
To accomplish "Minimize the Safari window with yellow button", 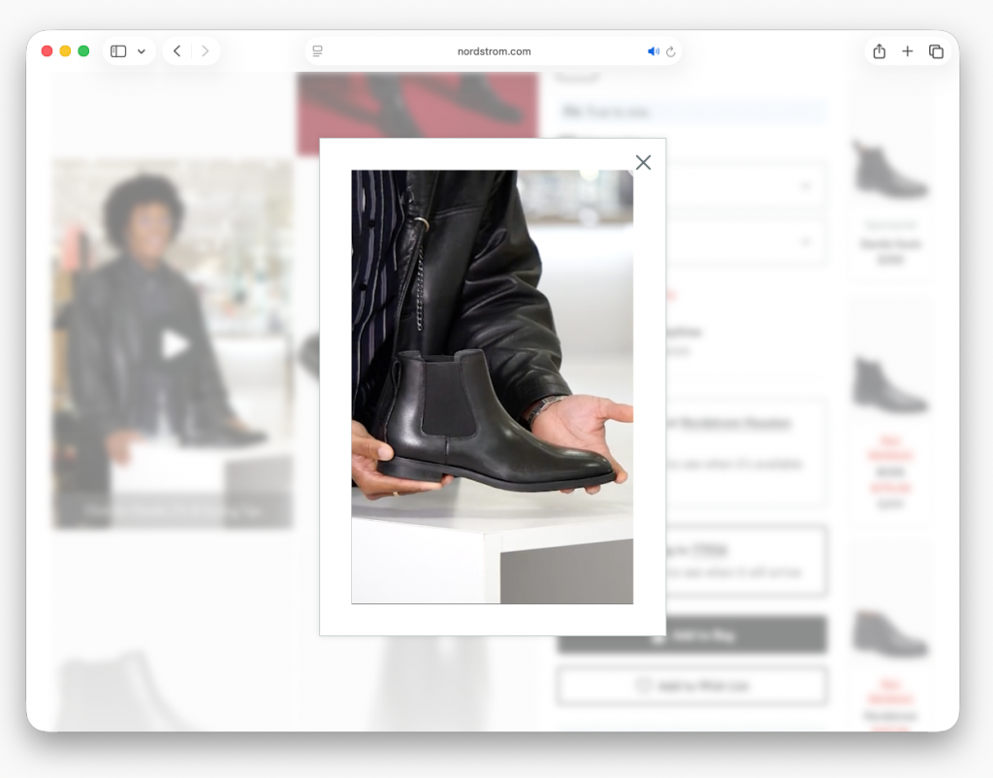I will pos(65,51).
